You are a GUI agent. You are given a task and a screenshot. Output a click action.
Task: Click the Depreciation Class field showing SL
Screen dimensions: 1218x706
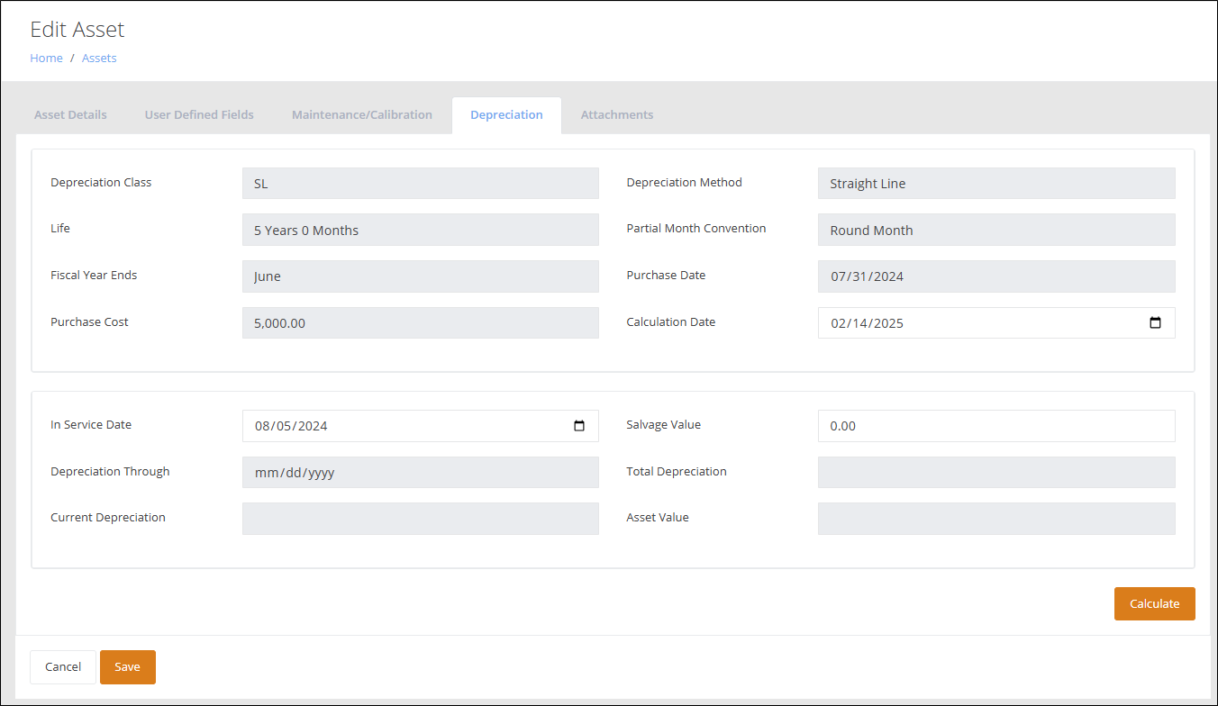[x=421, y=183]
